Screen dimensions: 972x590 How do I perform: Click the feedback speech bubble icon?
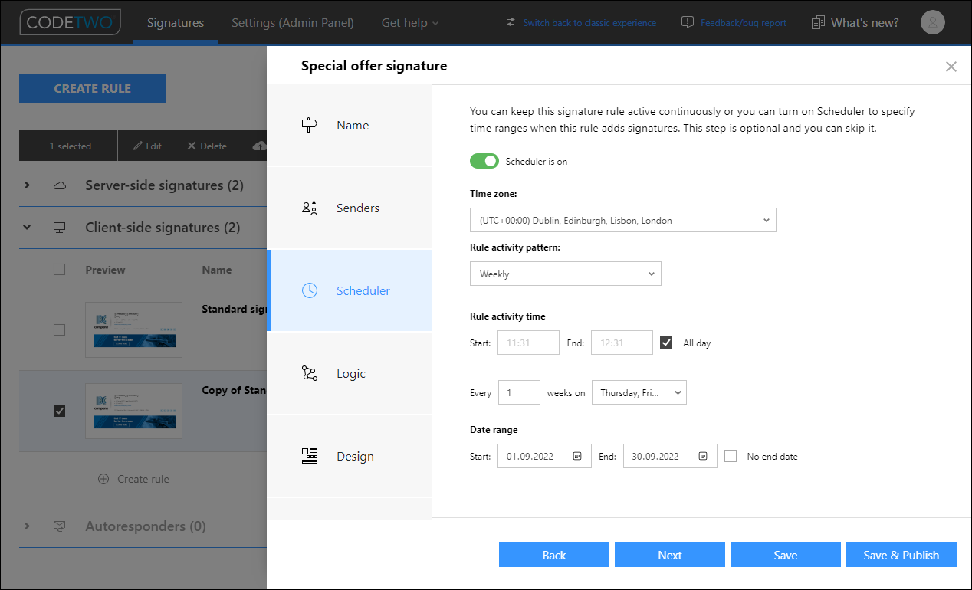click(688, 22)
